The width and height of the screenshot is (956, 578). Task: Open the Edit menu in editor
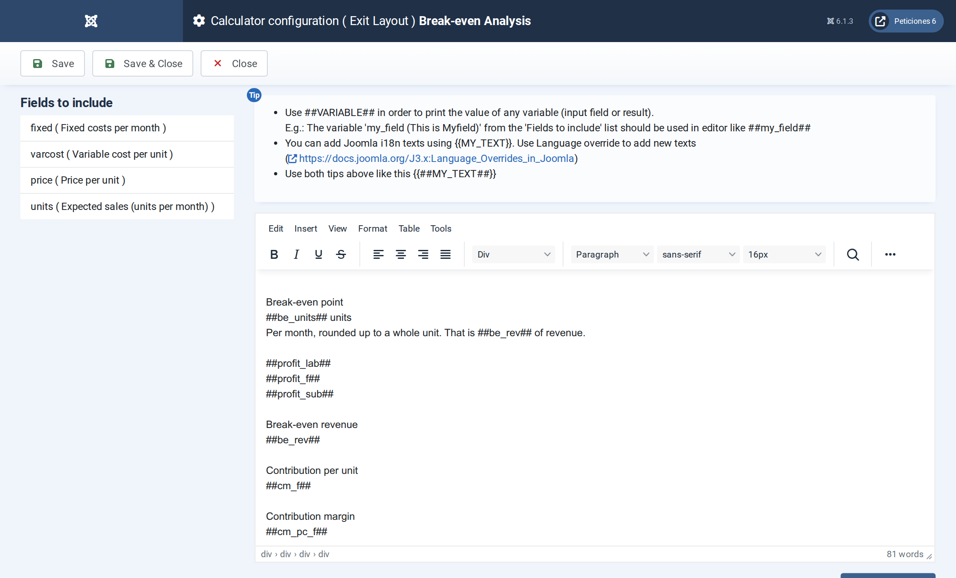coord(276,229)
